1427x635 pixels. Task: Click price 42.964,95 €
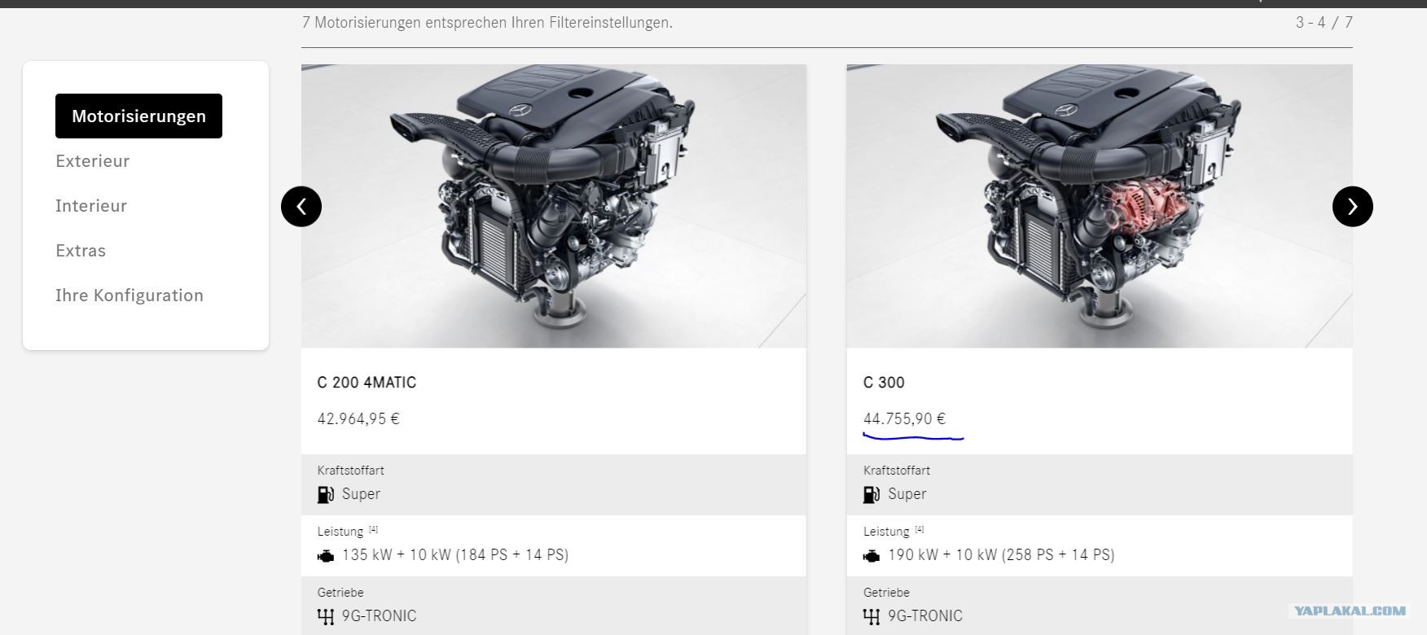pyautogui.click(x=358, y=419)
